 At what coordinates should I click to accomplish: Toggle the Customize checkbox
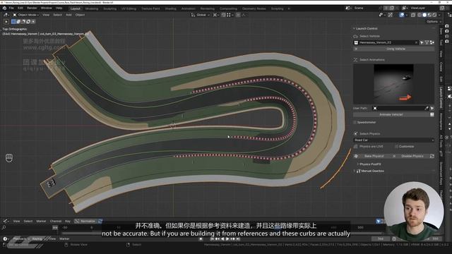[397, 147]
